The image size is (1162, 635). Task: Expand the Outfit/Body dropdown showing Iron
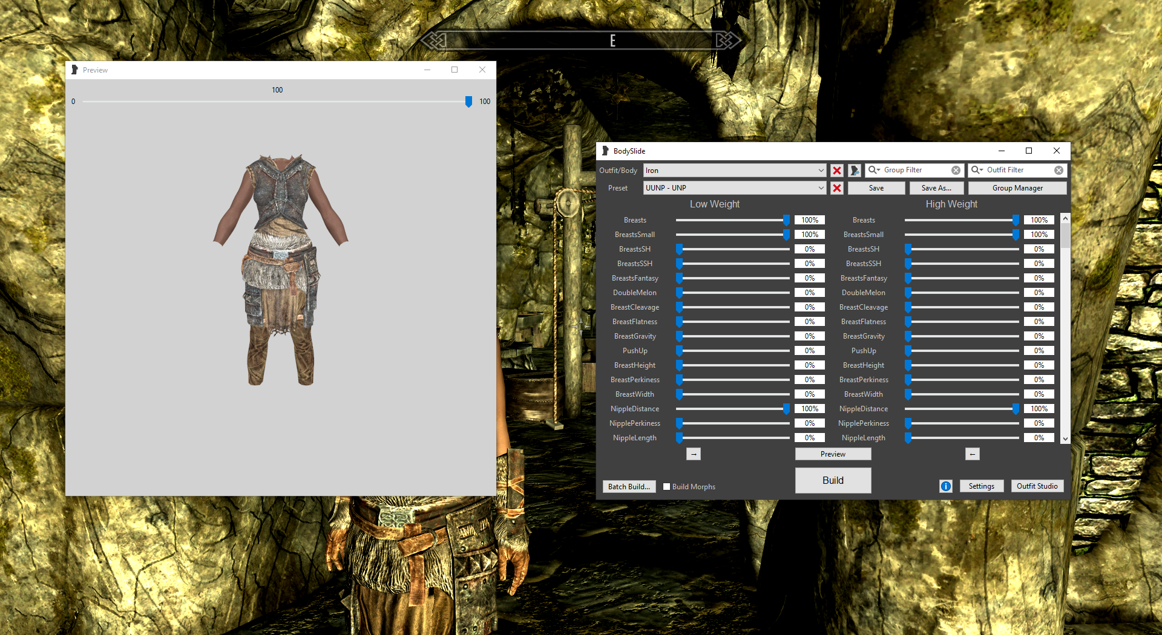[x=821, y=171]
